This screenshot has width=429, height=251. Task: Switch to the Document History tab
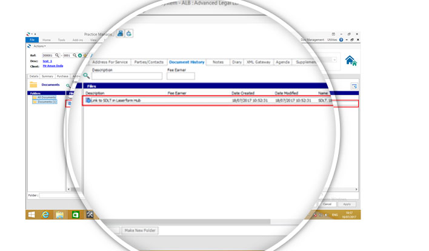coord(187,62)
